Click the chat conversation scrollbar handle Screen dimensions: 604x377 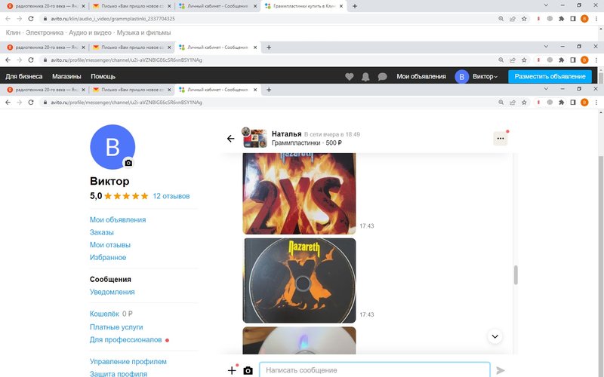click(516, 275)
